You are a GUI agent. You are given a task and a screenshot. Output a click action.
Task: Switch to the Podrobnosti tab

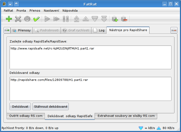pos(47,30)
